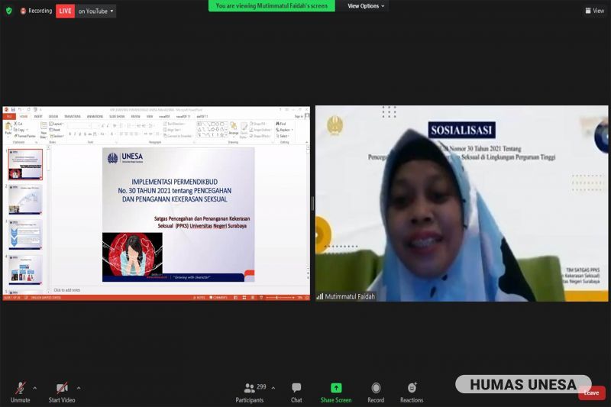
Task: Switch to the DESIGN ribbon tab
Action: coord(53,117)
